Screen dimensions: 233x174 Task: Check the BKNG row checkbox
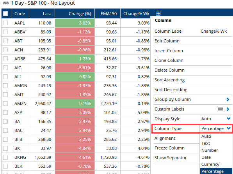point(5,157)
